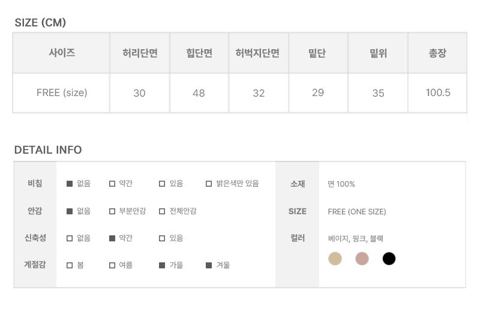Click the 허리단면 column header
This screenshot has width=480, height=317.
point(140,53)
